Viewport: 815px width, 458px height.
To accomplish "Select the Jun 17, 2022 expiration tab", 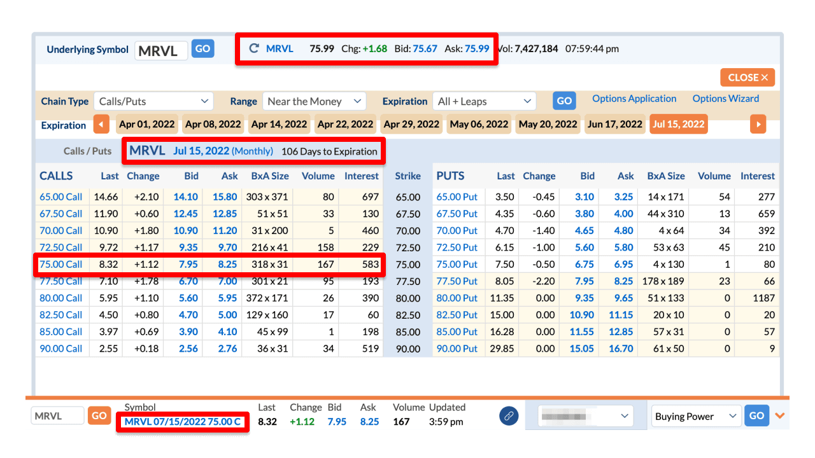I will pos(614,124).
